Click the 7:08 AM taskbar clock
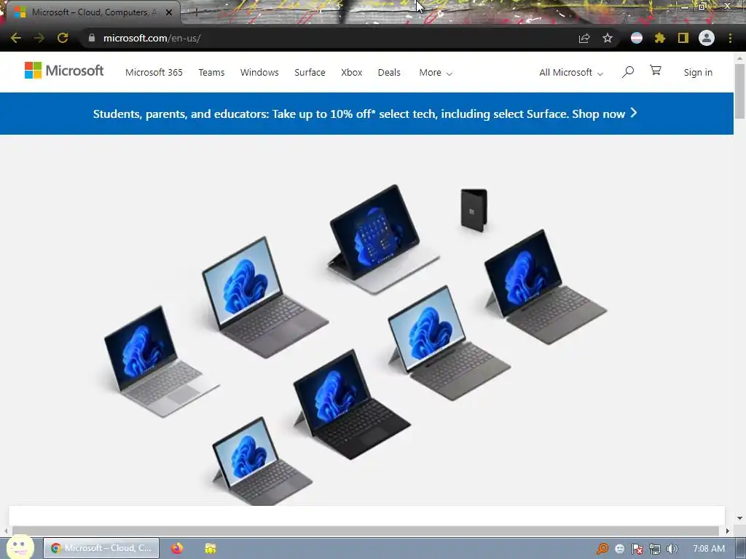746x559 pixels. (x=709, y=549)
